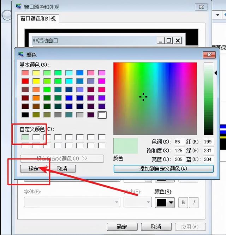Click the Hue input field
The height and width of the screenshot is (235, 226).
pos(179,141)
